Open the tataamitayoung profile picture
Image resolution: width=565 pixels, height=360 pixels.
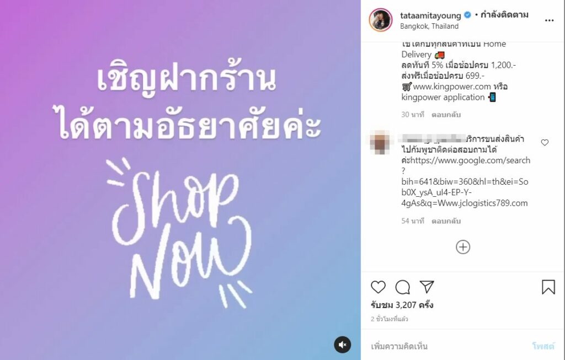tap(381, 20)
